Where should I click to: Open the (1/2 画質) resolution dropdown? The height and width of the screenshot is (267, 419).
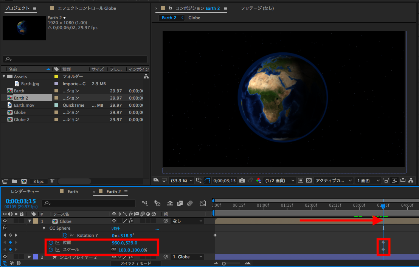pyautogui.click(x=280, y=181)
